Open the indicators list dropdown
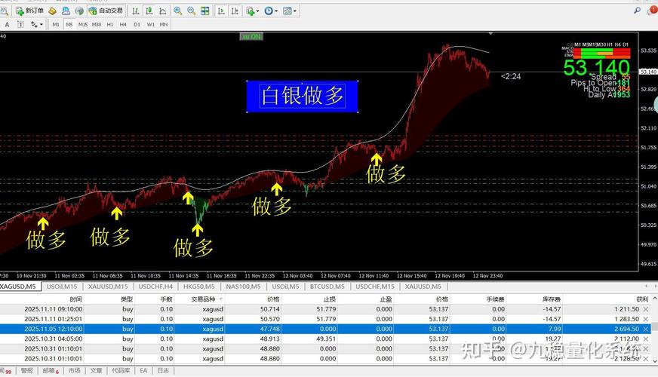 pos(252,11)
